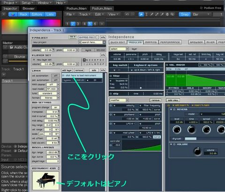The height and width of the screenshot is (192, 225).
Task: Click the reverb dry/wet slider
Action: tap(204, 139)
